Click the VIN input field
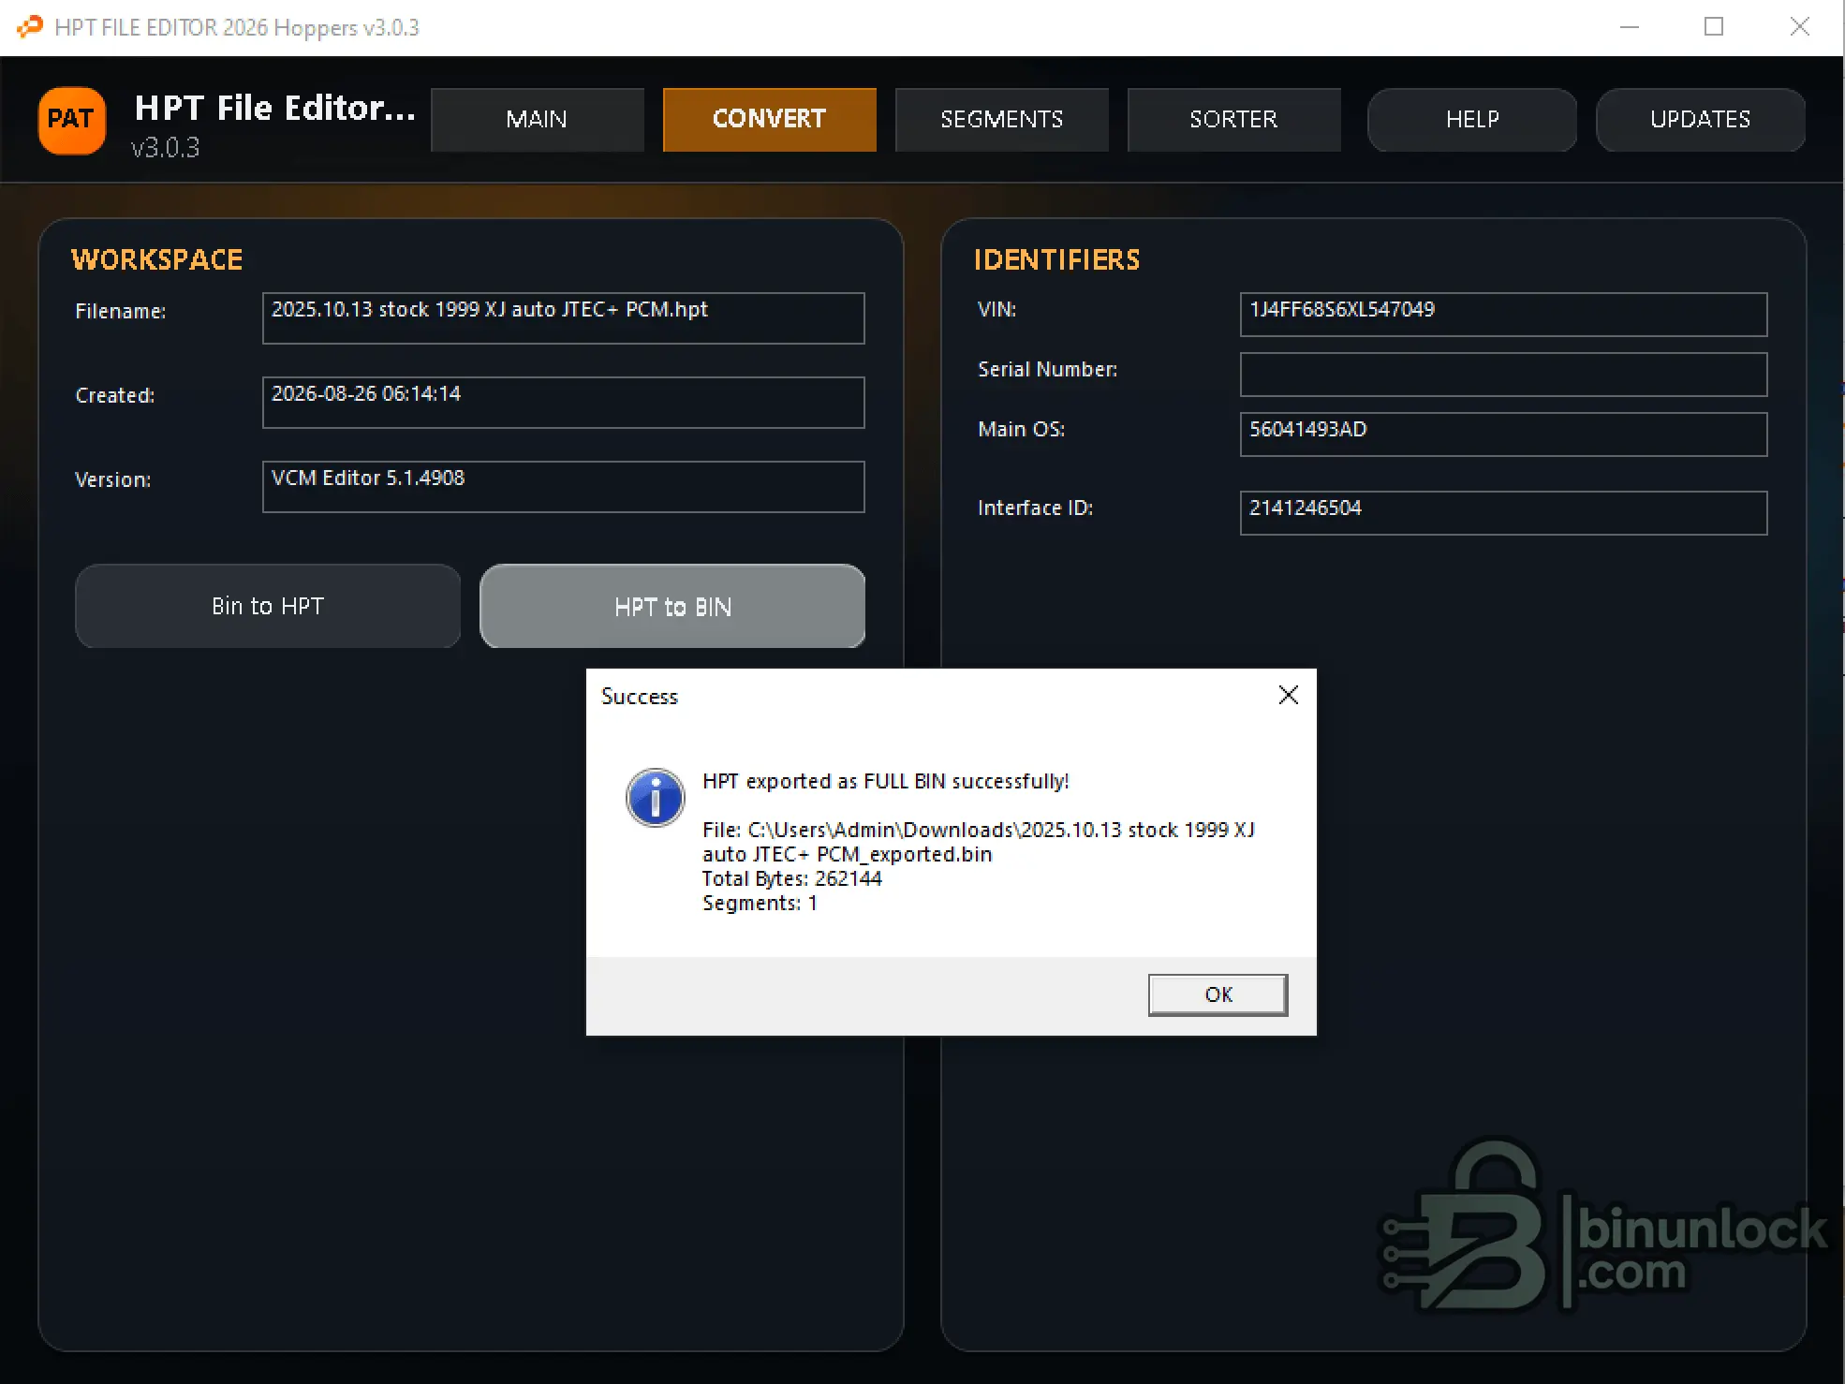Viewport: 1845px width, 1384px height. 1503,315
